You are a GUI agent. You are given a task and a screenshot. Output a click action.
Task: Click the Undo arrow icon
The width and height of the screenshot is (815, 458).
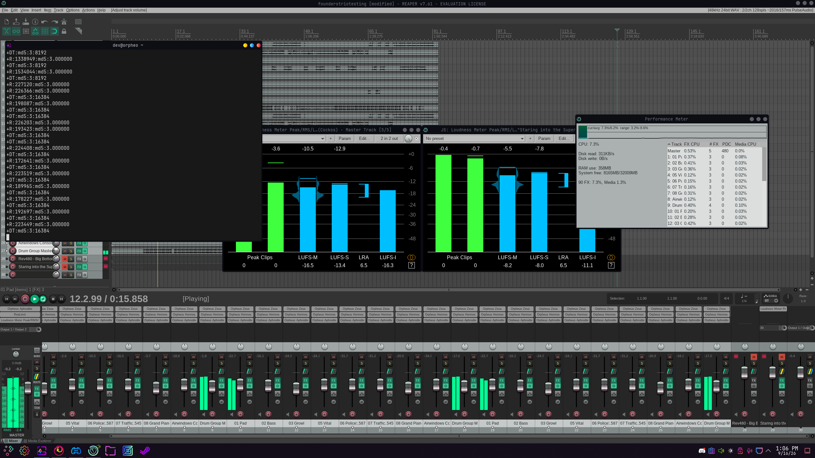(45, 22)
